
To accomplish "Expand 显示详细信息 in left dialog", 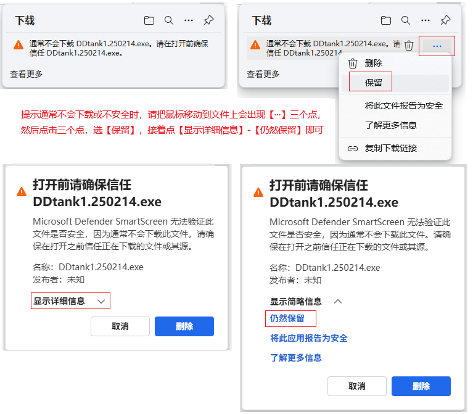I will point(70,301).
